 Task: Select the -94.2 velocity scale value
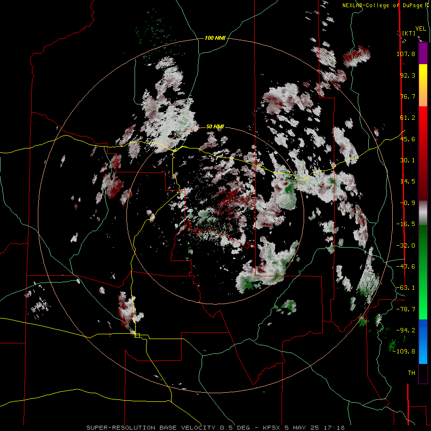point(406,330)
